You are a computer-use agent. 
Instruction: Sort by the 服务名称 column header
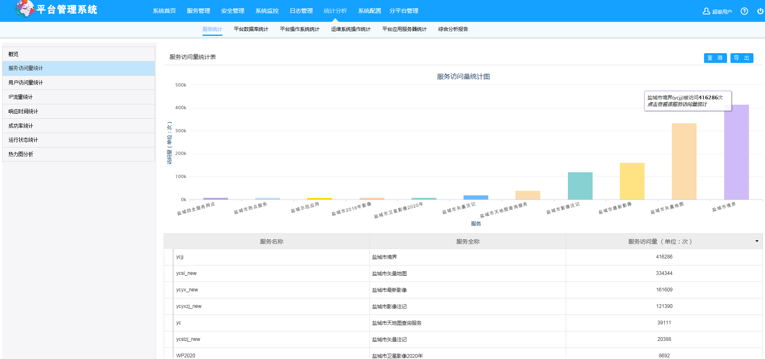271,242
